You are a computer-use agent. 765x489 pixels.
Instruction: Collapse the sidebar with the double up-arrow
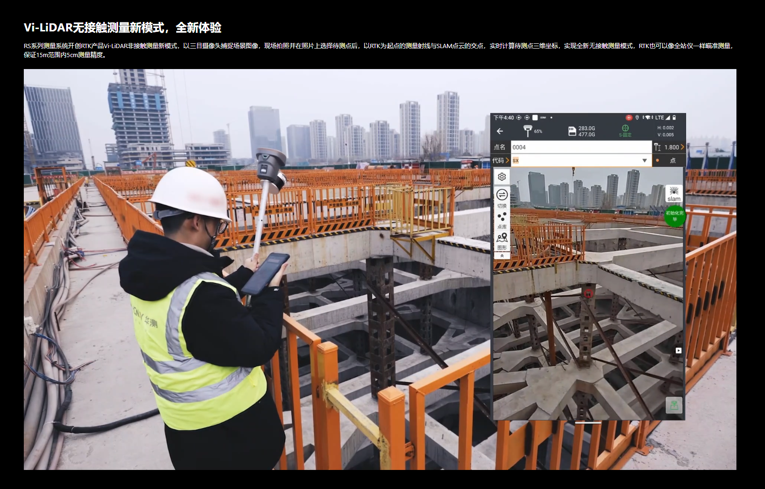tap(502, 256)
